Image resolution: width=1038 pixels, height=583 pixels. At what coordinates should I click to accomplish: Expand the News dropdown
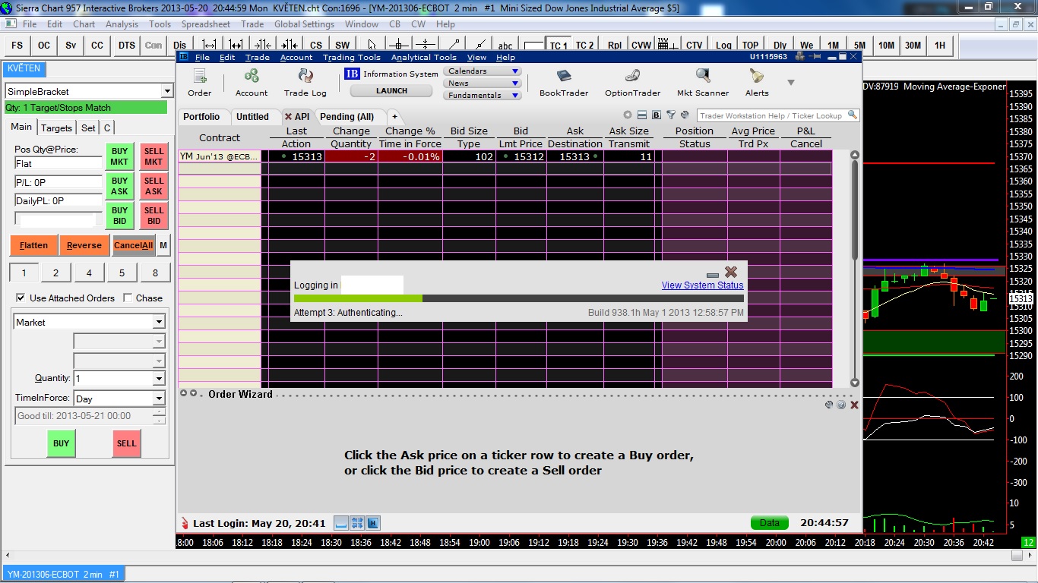[x=482, y=84]
